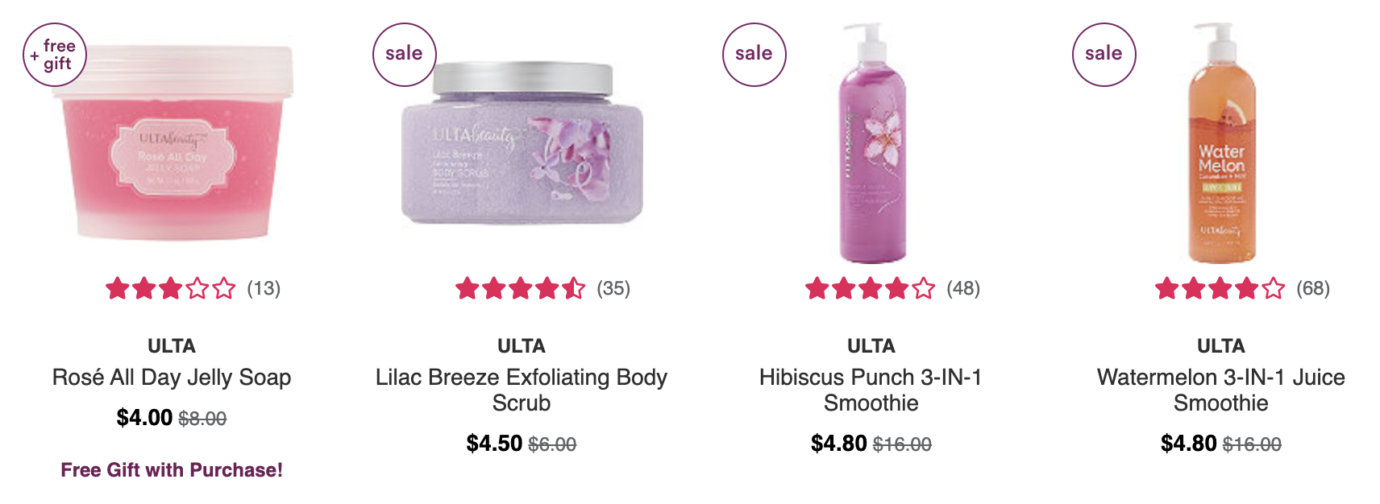Open the Hibiscus Punch bottle image
The width and height of the screenshot is (1380, 504).
[871, 143]
